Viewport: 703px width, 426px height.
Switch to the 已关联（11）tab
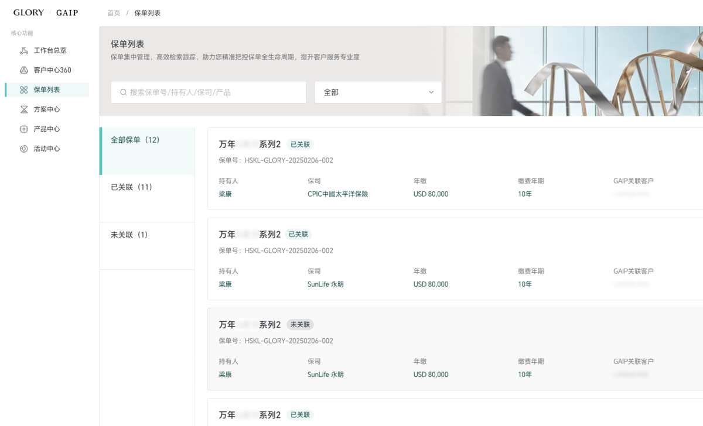pos(147,198)
